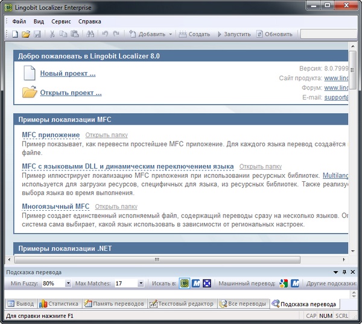Screen dimensions: 362x324
Task: Click the Multilang link in the description
Action: point(335,176)
